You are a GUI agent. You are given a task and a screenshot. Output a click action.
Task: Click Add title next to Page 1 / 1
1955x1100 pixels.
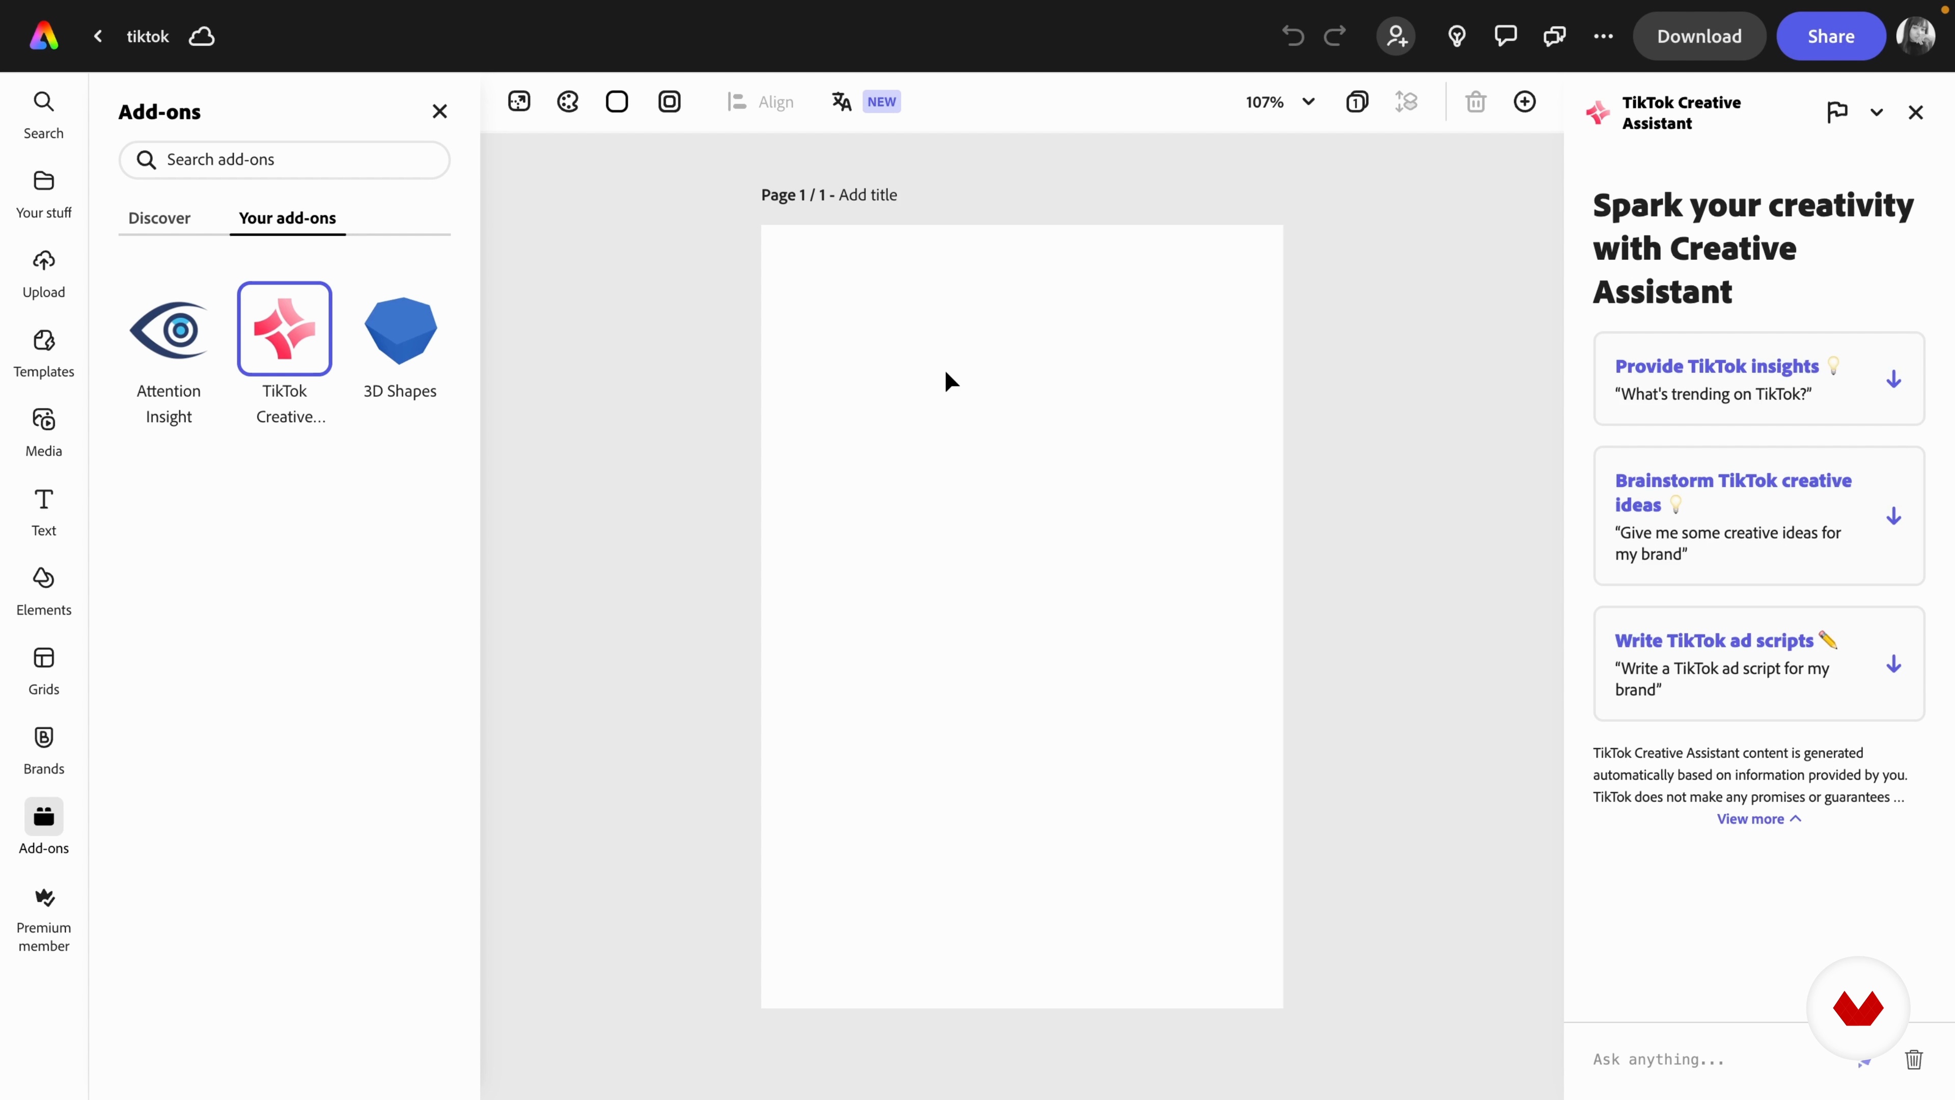868,195
